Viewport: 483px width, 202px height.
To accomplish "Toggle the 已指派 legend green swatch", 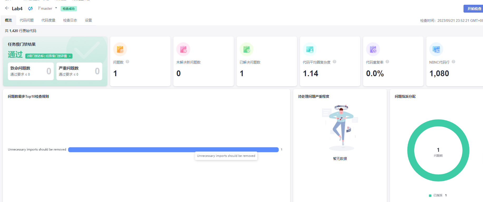I will [x=430, y=195].
